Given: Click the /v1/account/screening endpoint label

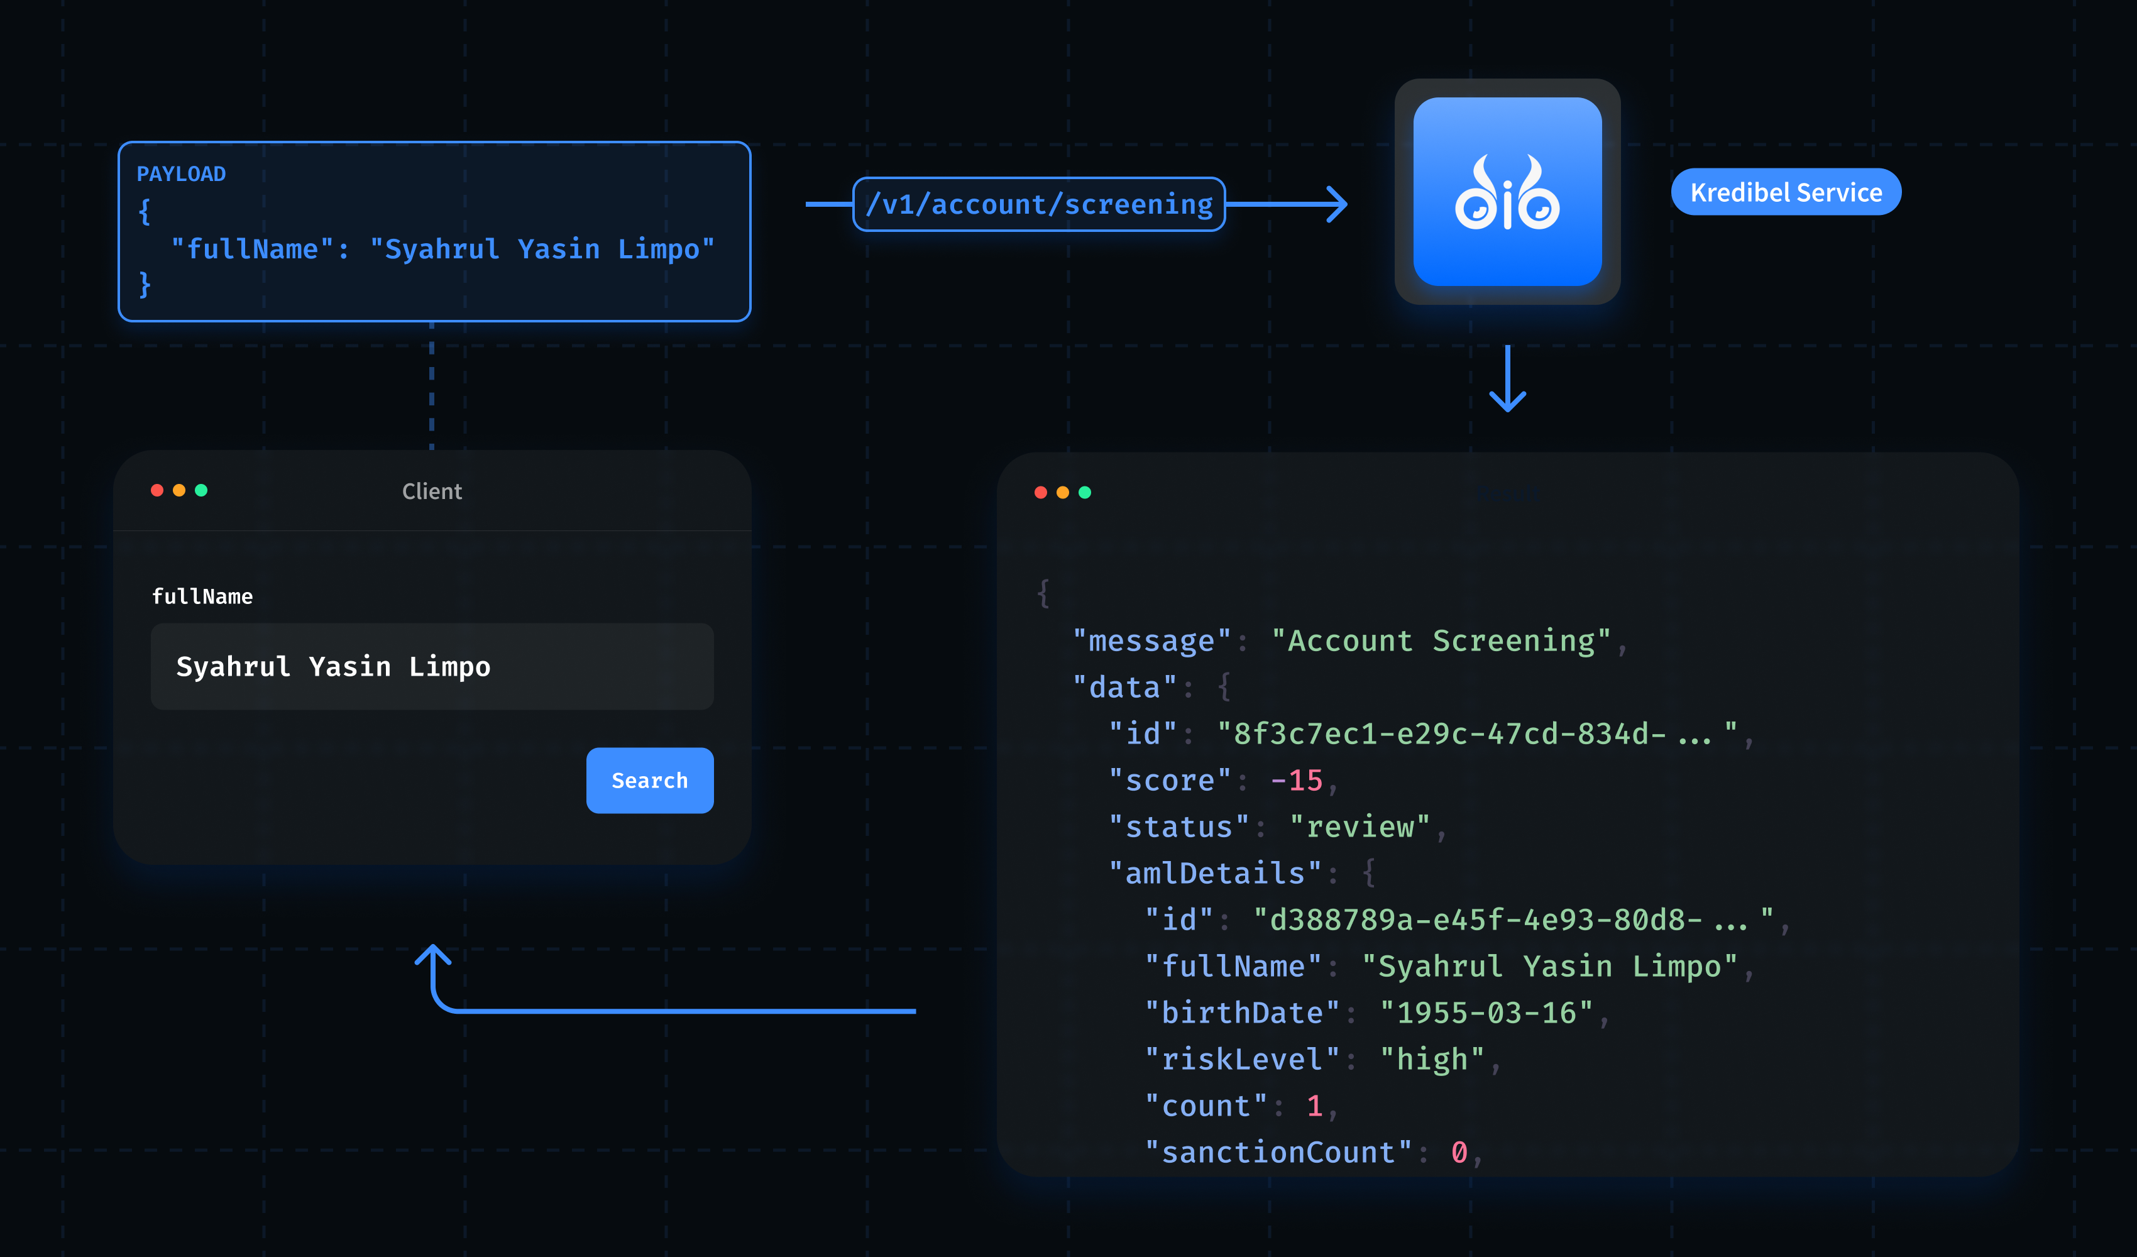Looking at the screenshot, I should [1039, 204].
